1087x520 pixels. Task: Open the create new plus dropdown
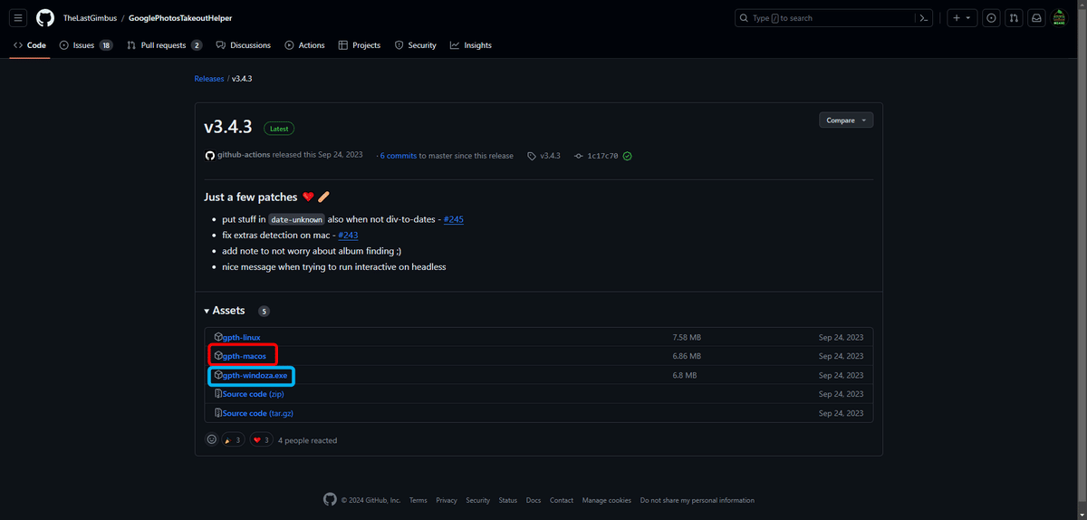[962, 17]
